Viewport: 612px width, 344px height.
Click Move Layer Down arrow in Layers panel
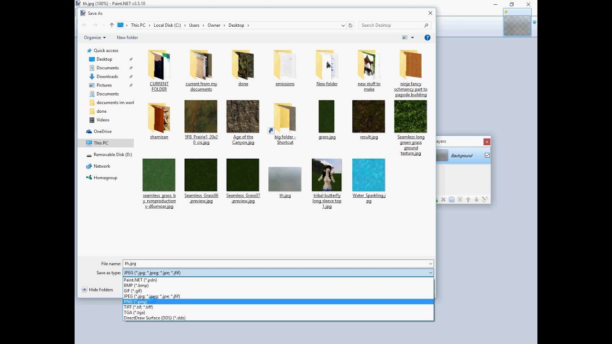(476, 200)
